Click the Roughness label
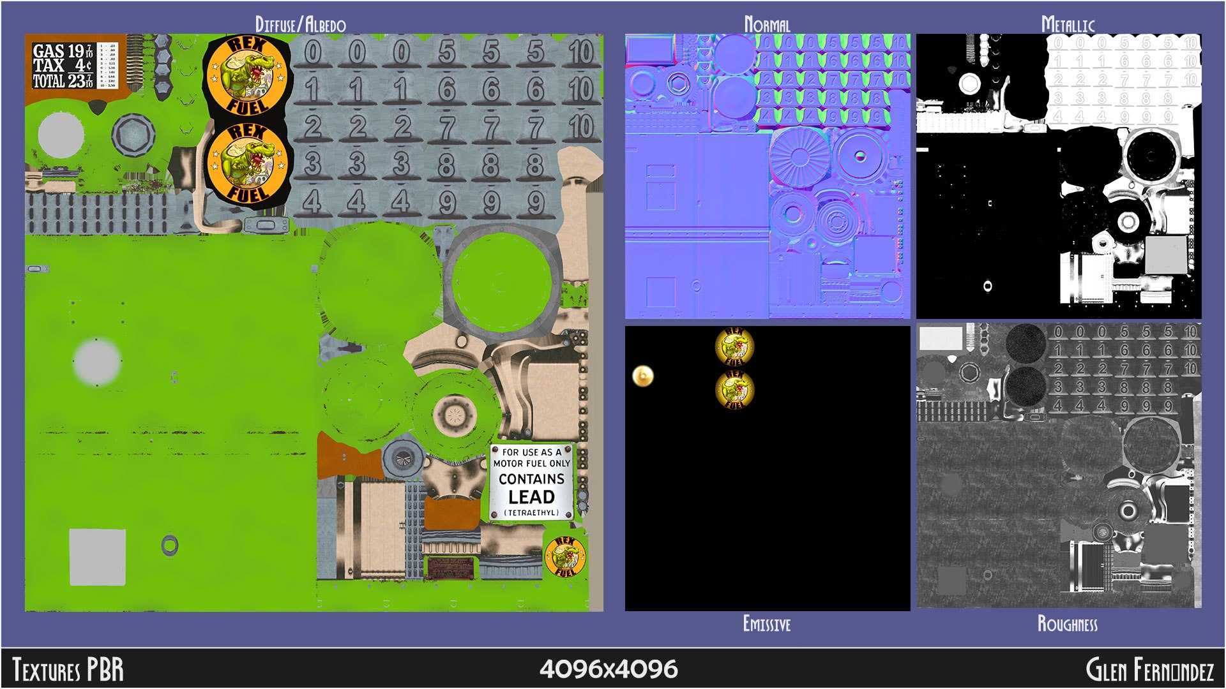The height and width of the screenshot is (689, 1226). (1067, 623)
